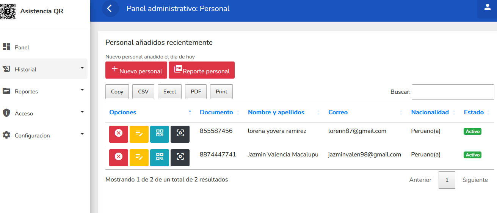Export the table as Excel
The height and width of the screenshot is (213, 497).
tap(169, 92)
